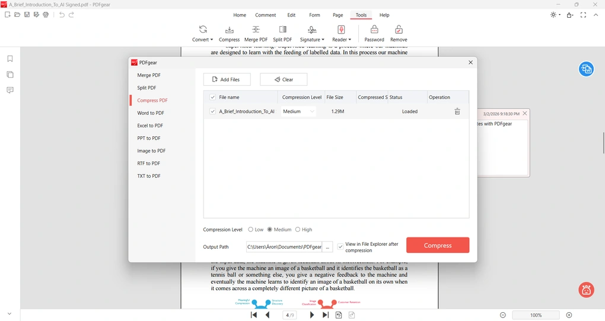This screenshot has width=605, height=321.
Task: Uncheck the A_Brief_Introduction_To_AI file checkbox
Action: [213, 111]
